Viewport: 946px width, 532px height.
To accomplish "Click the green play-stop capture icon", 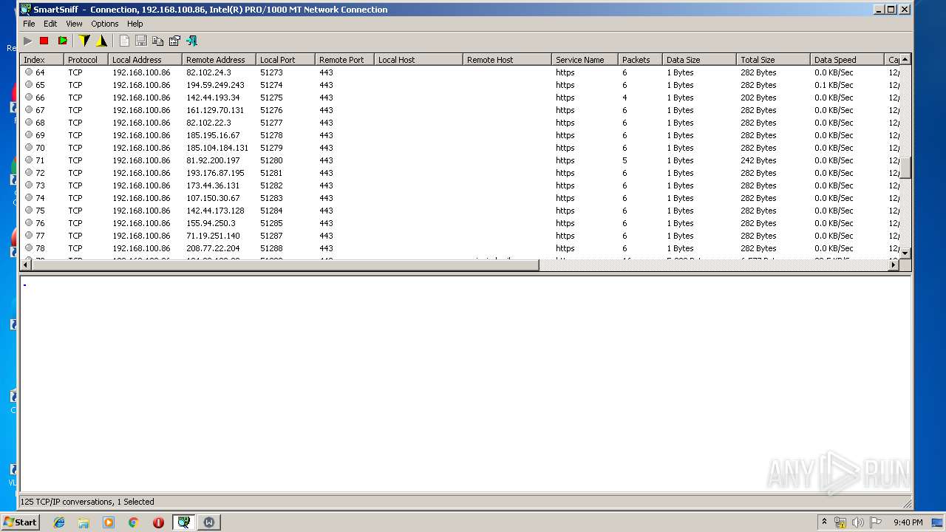I will [62, 41].
